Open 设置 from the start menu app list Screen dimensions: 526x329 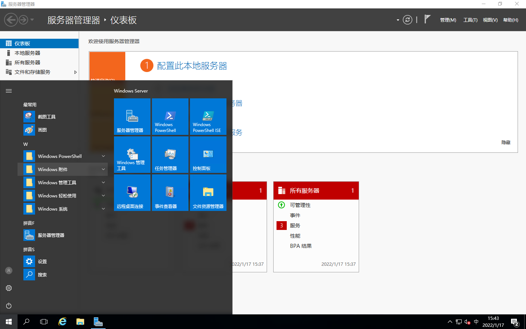coord(62,261)
